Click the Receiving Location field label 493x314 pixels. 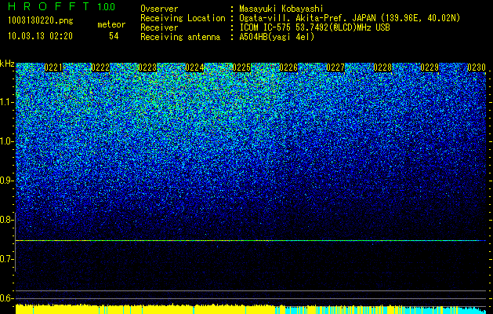click(183, 18)
